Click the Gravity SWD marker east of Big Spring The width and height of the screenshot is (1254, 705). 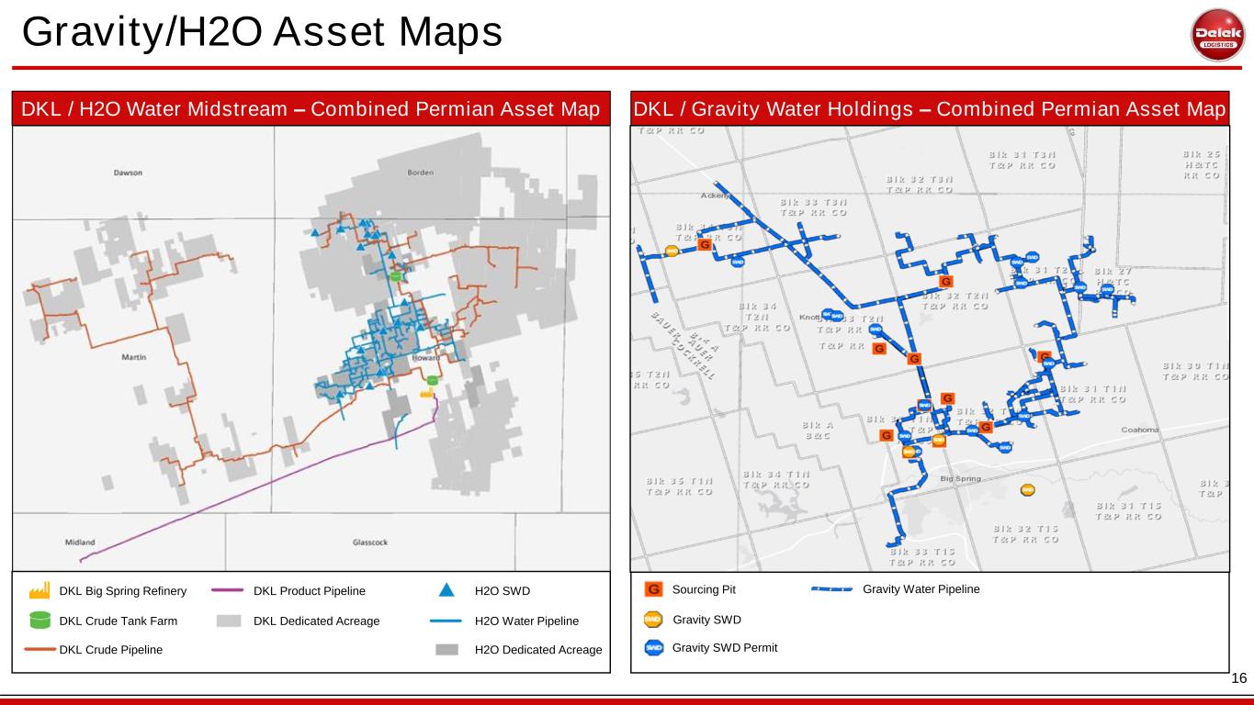(1029, 490)
